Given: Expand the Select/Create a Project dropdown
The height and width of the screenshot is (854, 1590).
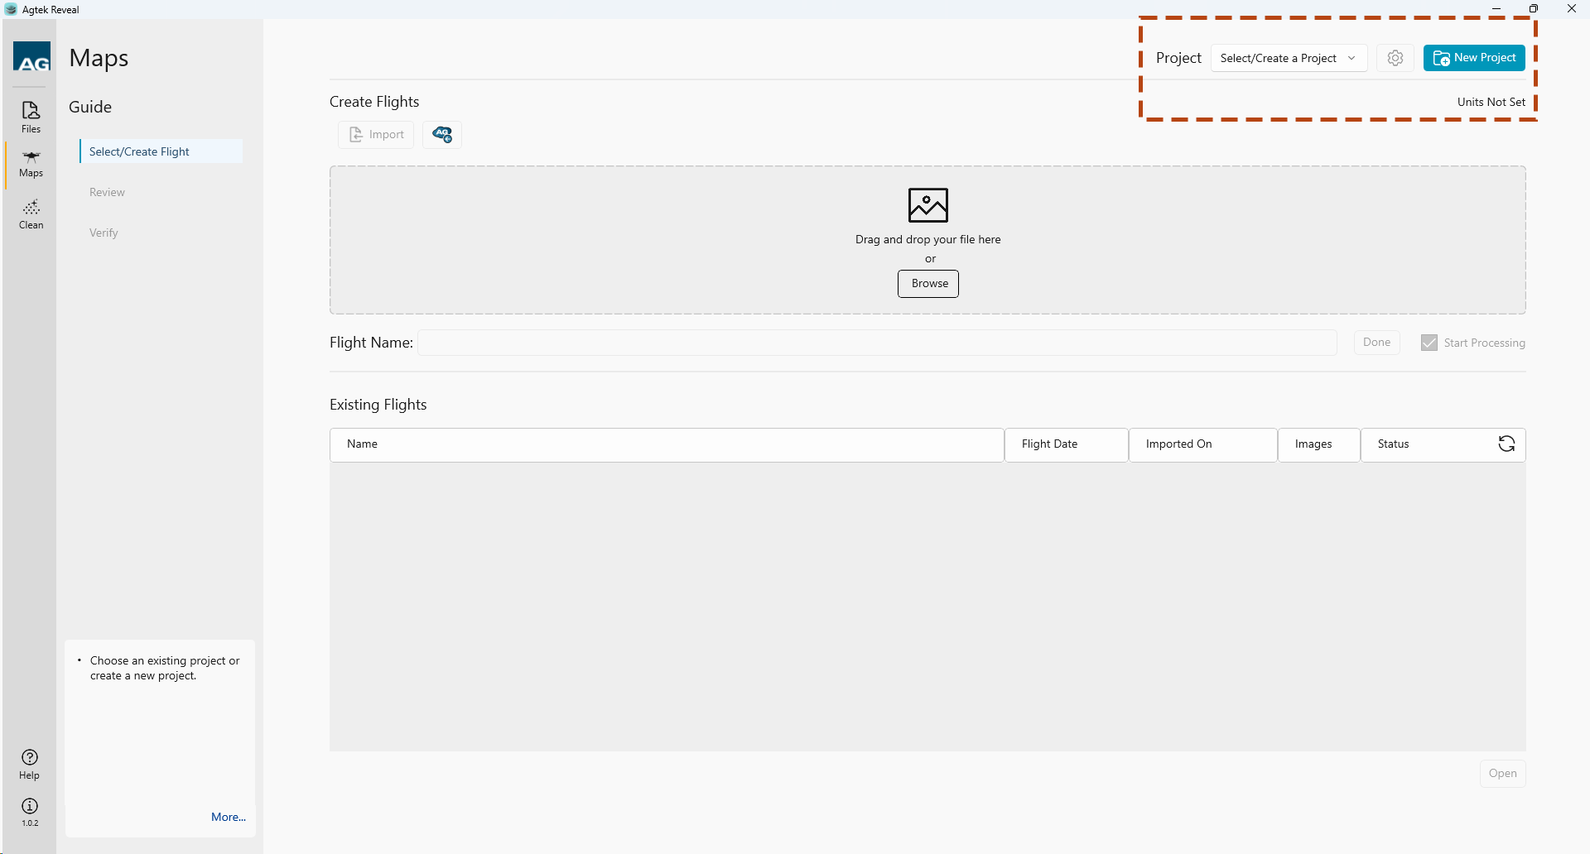Looking at the screenshot, I should click(1289, 58).
